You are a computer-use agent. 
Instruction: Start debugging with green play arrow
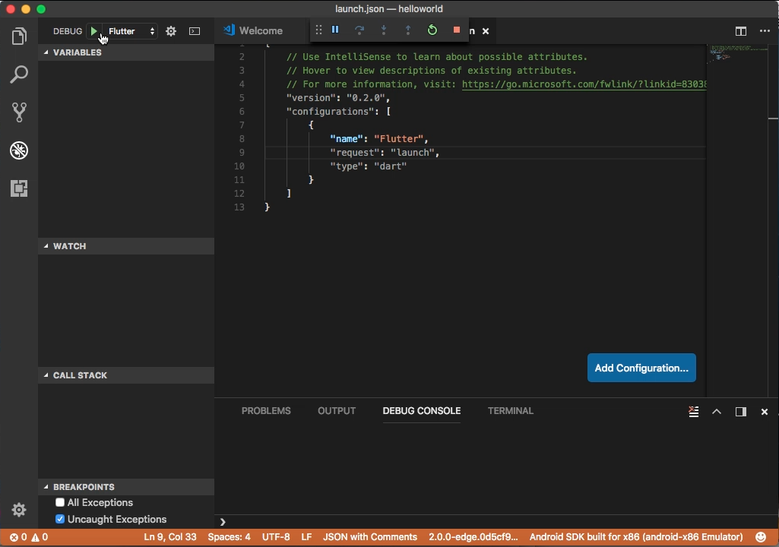tap(94, 31)
